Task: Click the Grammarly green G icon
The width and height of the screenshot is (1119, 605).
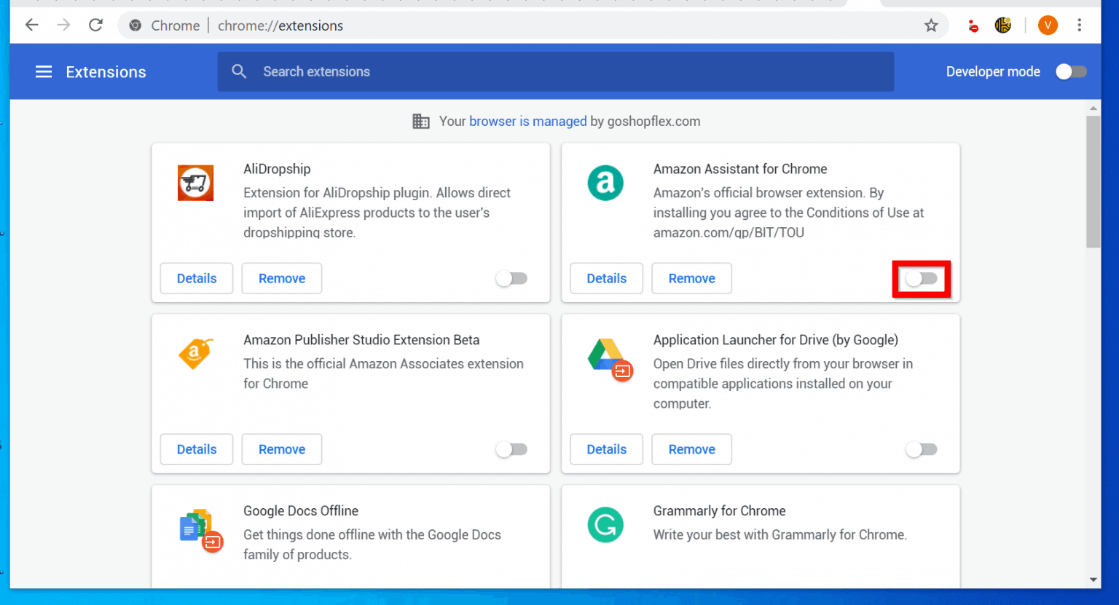Action: tap(605, 525)
